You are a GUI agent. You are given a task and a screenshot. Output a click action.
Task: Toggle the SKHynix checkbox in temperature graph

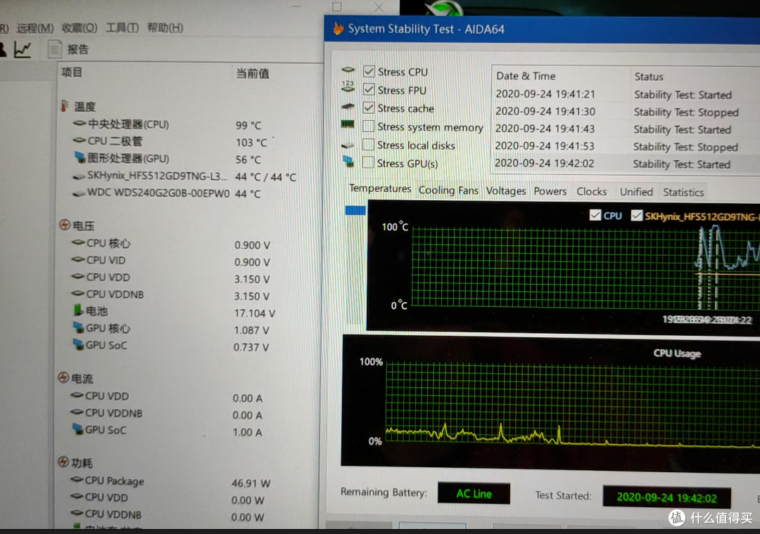[x=636, y=216]
